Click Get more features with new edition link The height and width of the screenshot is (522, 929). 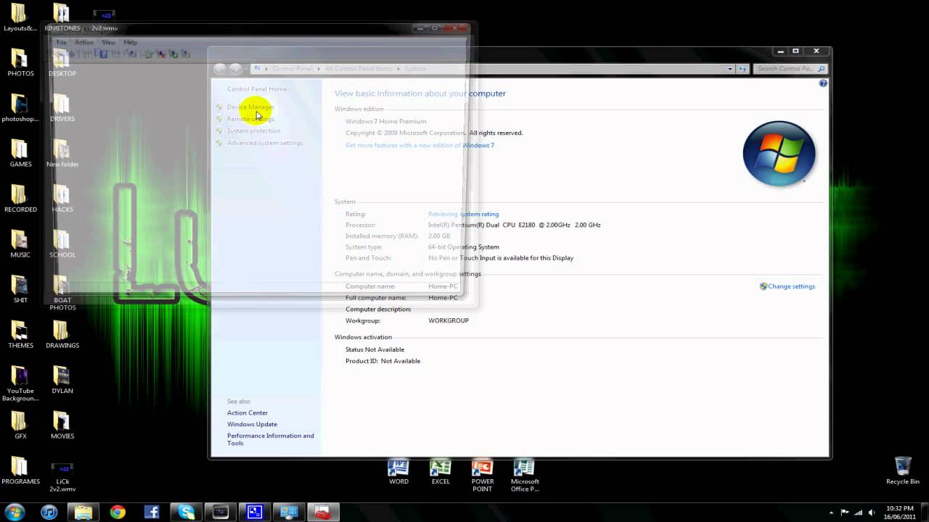[420, 145]
